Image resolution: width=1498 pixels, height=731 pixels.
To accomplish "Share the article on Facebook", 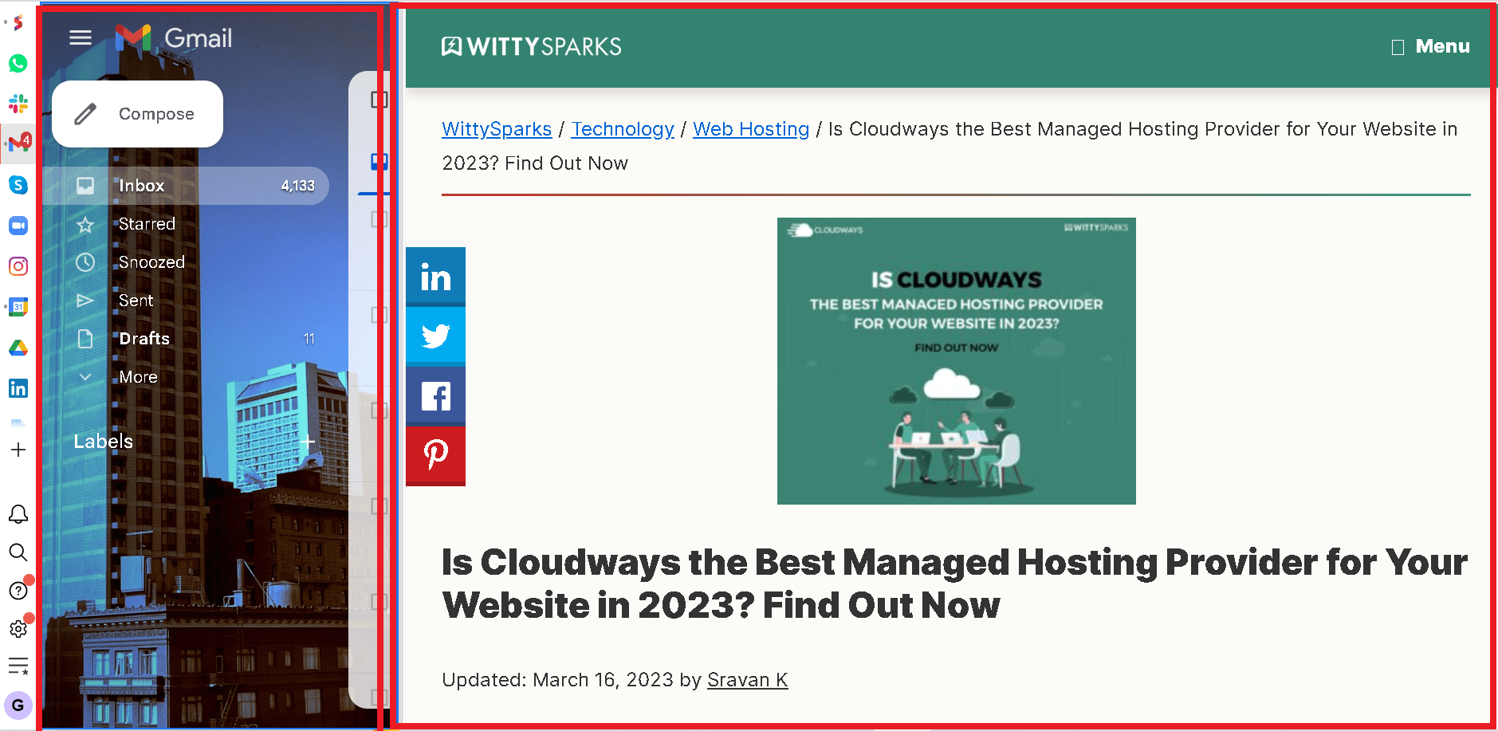I will click(x=435, y=396).
